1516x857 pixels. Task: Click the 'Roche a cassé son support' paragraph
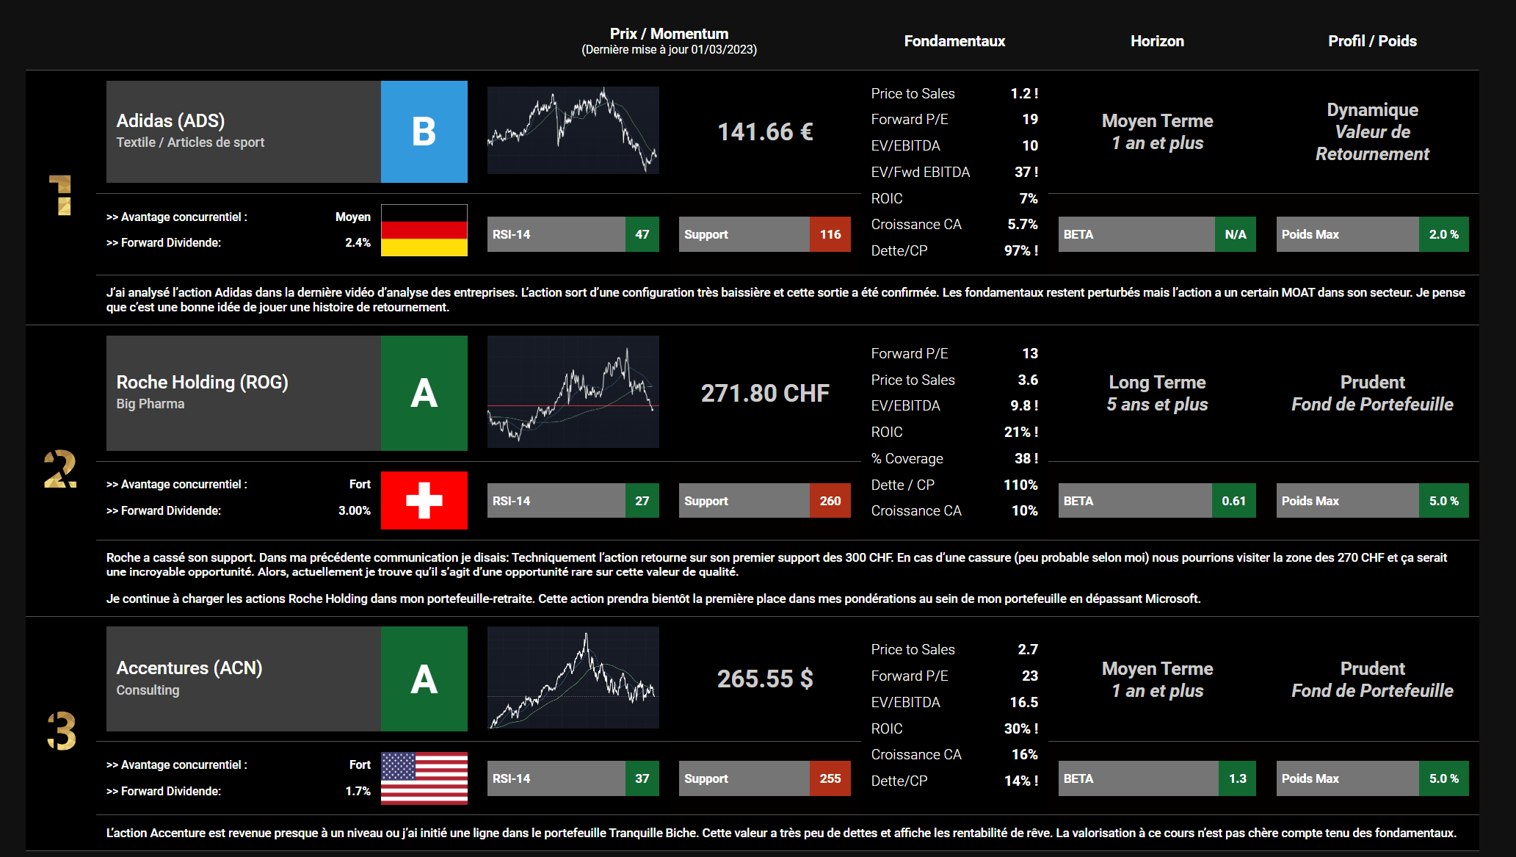[777, 564]
